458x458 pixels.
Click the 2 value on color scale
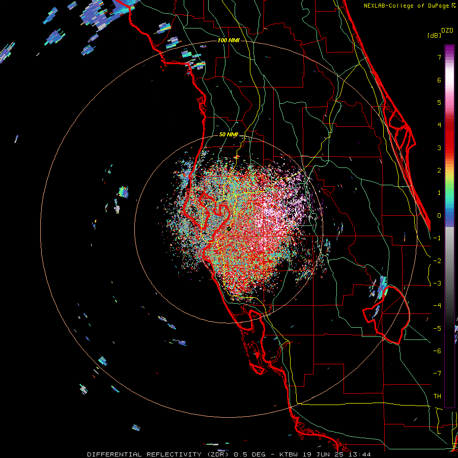tap(439, 170)
